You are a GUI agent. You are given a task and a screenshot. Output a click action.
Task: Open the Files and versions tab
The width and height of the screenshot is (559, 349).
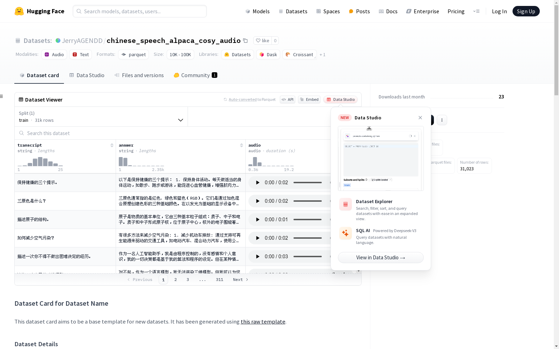tap(139, 75)
